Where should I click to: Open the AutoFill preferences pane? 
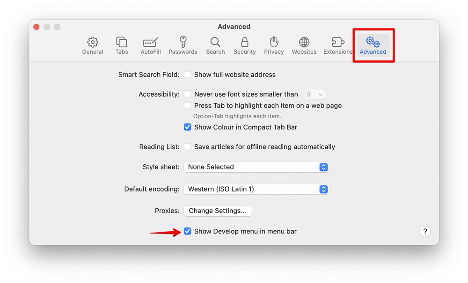150,46
